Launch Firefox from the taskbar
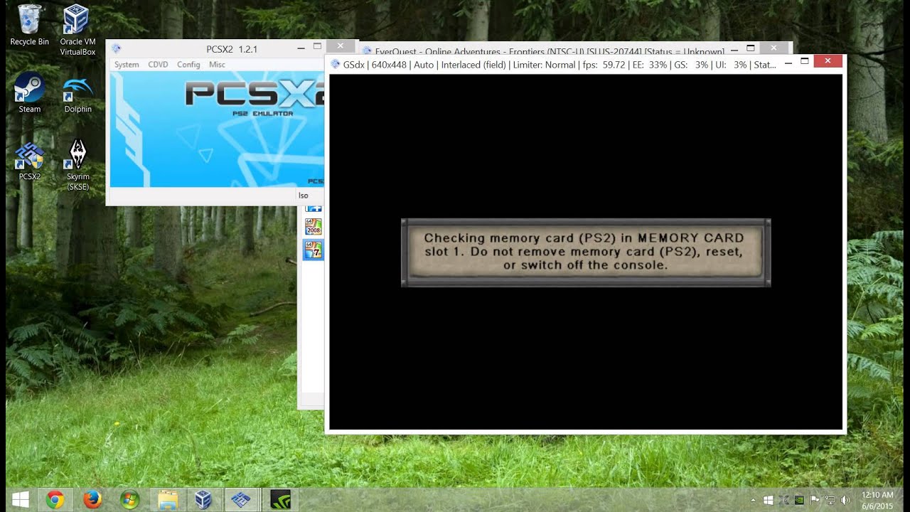910x512 pixels. pyautogui.click(x=92, y=500)
